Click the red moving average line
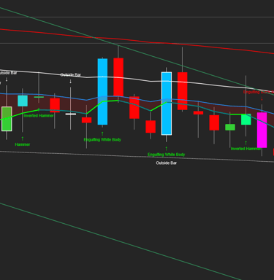The width and height of the screenshot is (274, 280). [137, 41]
